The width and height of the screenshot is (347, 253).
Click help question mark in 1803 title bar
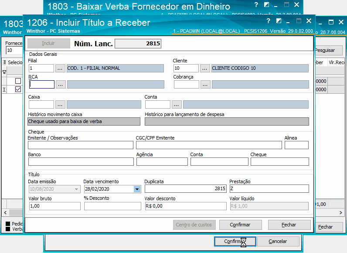[256, 5]
